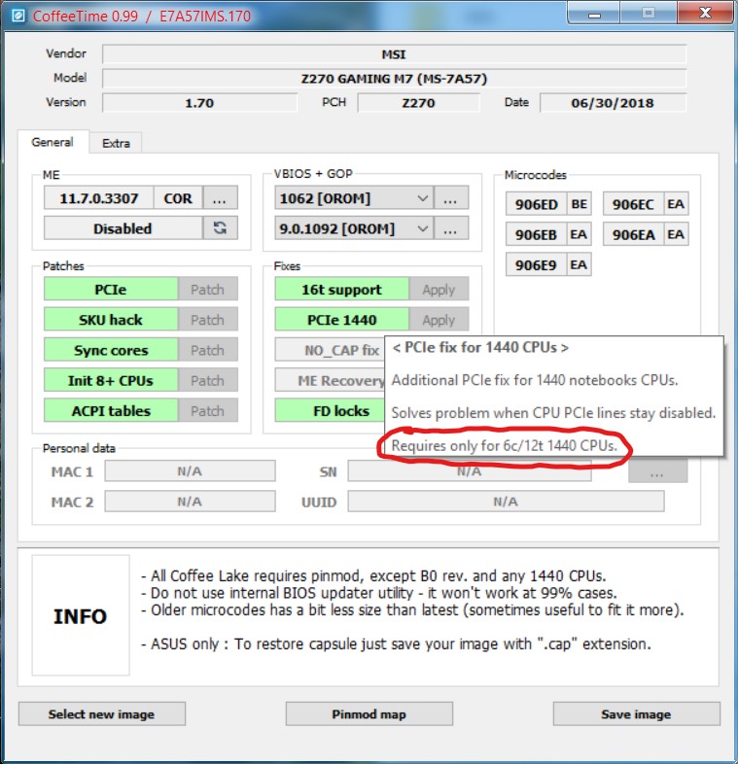Click the Save image button

(x=636, y=713)
